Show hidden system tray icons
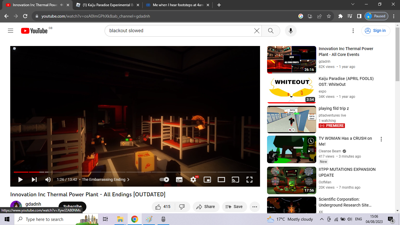 click(x=322, y=219)
